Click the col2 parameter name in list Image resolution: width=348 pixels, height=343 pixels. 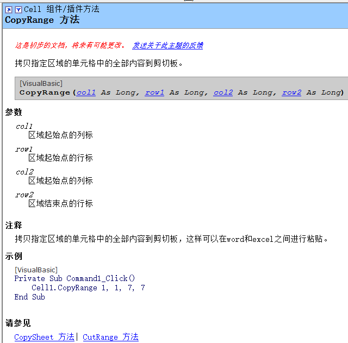[24, 172]
